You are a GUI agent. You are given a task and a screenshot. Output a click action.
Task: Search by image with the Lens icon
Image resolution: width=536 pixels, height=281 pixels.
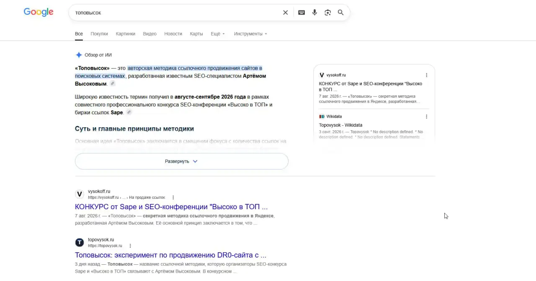click(327, 13)
